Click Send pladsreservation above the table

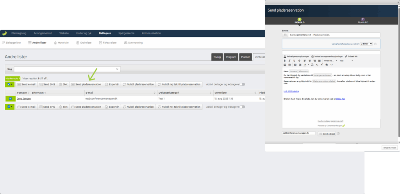86,84
